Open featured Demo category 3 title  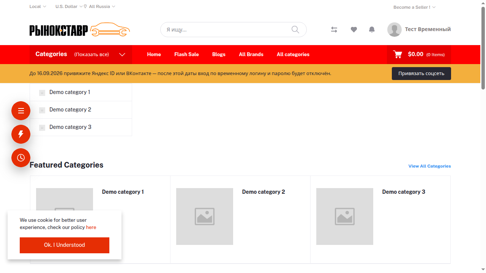[404, 192]
